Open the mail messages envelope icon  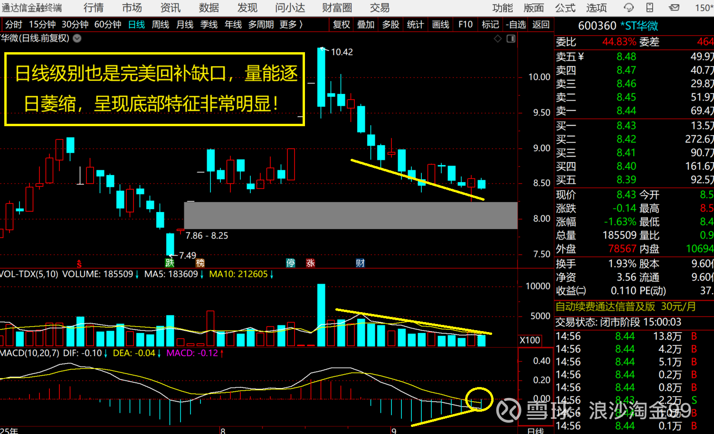coord(674,8)
